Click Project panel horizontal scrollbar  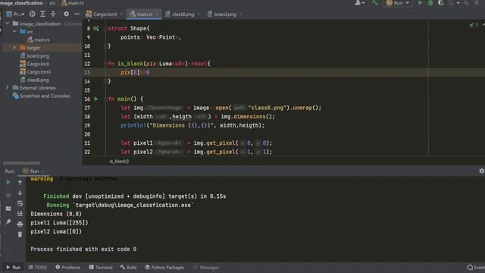[21, 163]
